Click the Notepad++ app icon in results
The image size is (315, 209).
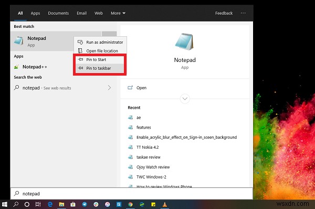(x=16, y=67)
